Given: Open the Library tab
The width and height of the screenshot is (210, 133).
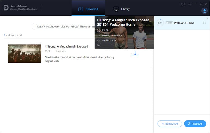Looking at the screenshot, I should pyautogui.click(x=122, y=9).
